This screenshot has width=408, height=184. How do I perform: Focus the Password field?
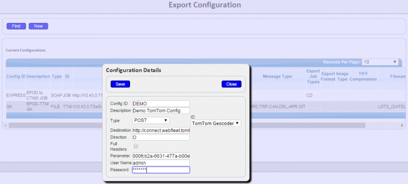pos(161,170)
